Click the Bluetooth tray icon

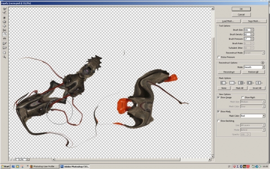pyautogui.click(x=241, y=167)
